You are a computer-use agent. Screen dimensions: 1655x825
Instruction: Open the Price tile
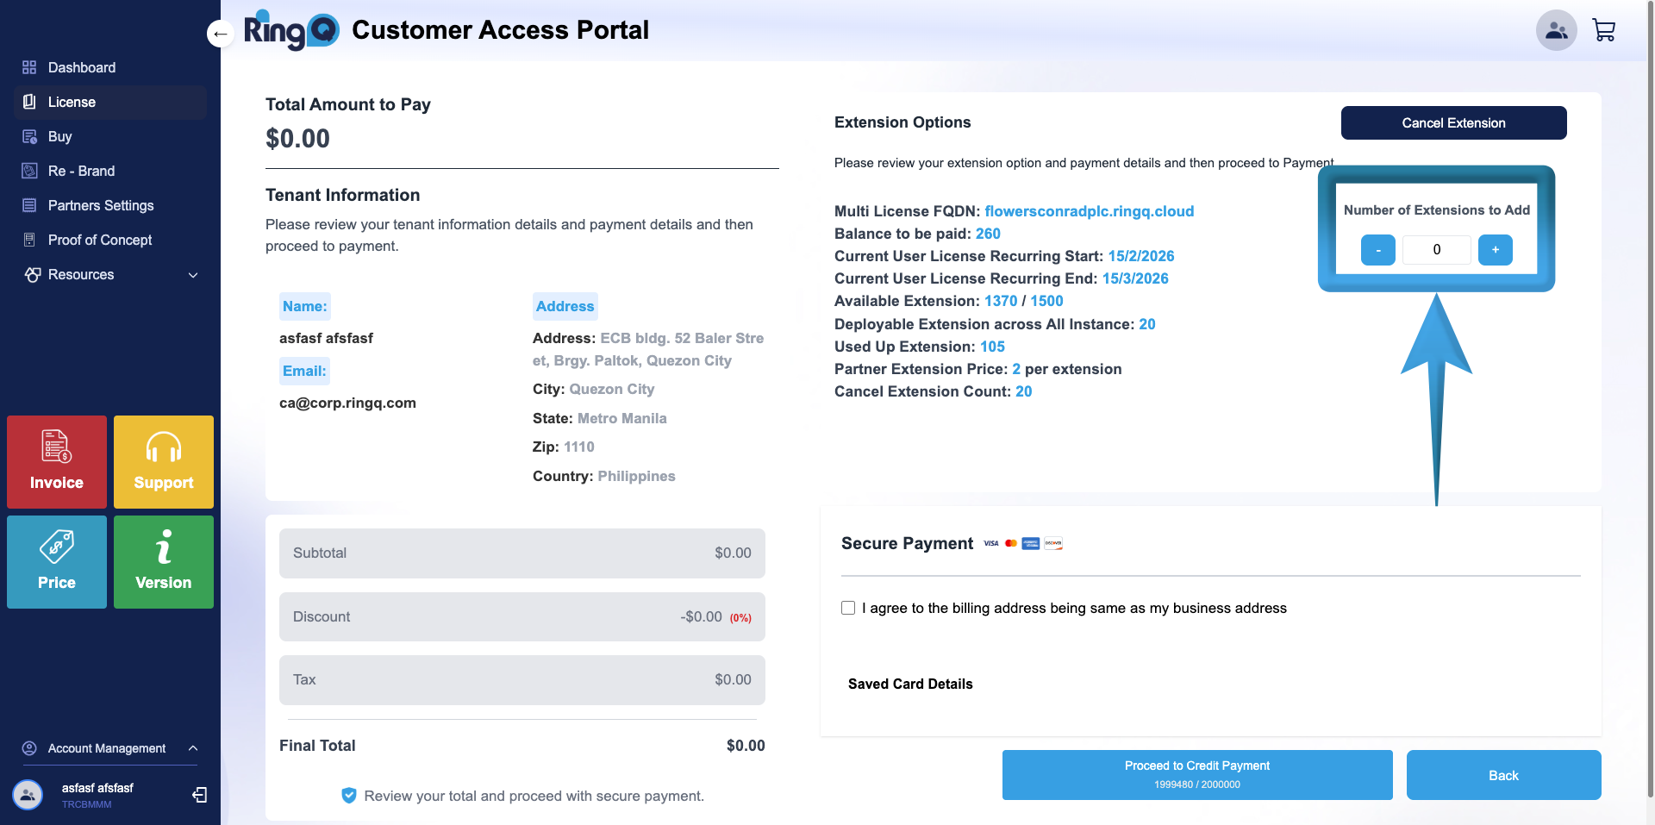coord(56,561)
